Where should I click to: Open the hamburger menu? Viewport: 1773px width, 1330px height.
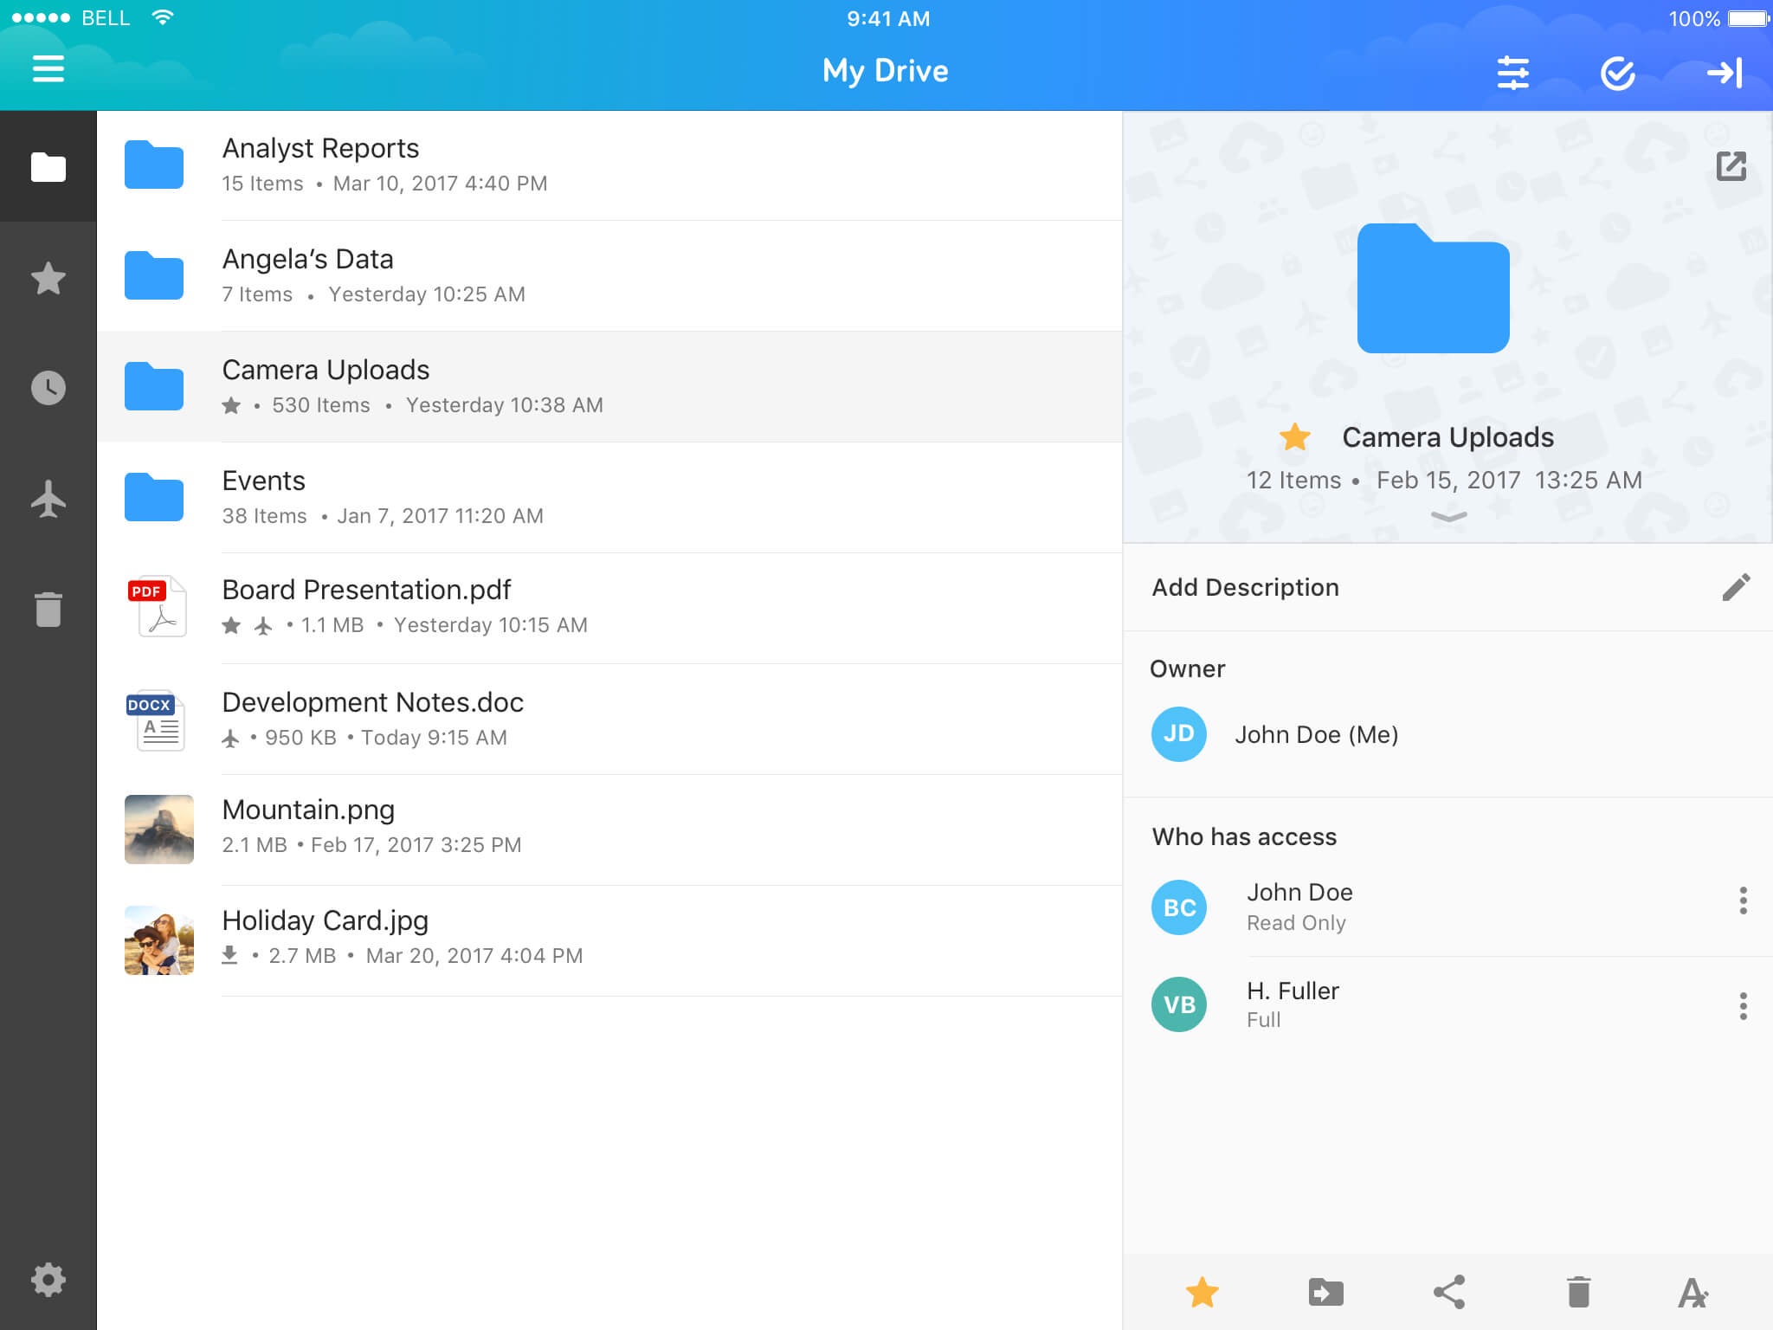(48, 70)
